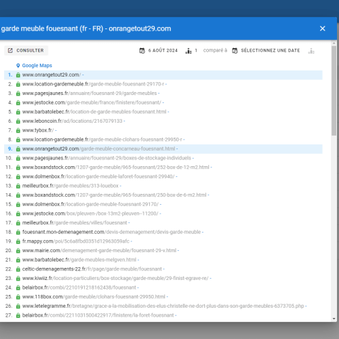339x339 pixels.
Task: Click the lock icon on row 15
Action: pos(18,205)
